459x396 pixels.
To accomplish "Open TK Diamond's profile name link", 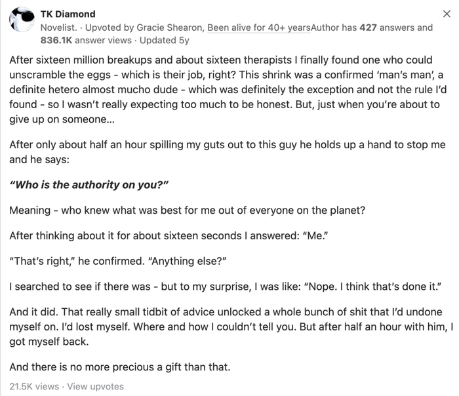I will tap(68, 14).
